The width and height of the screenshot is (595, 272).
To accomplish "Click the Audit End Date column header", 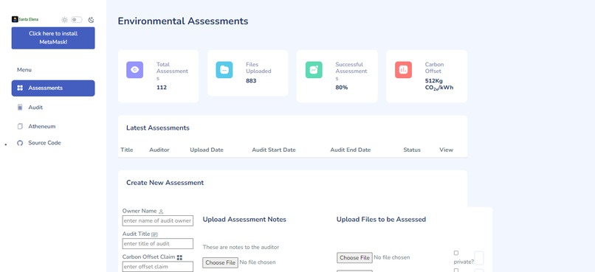I will pyautogui.click(x=350, y=150).
